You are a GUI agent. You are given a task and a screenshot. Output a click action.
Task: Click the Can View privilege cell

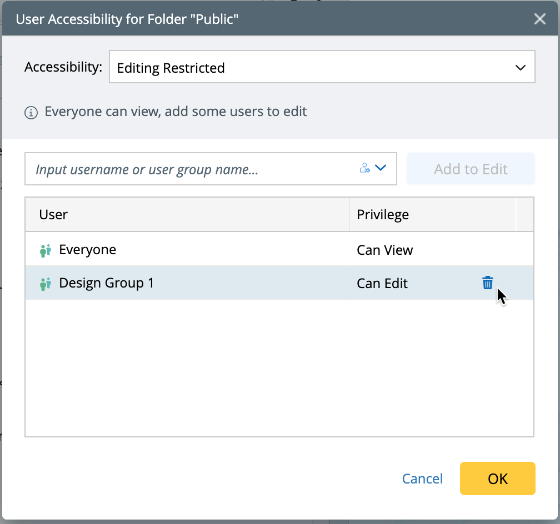[x=384, y=250]
